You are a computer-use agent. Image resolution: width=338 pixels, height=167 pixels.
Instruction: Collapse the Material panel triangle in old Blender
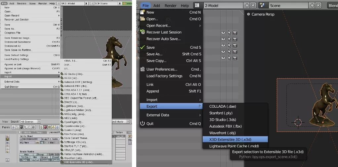(x=20, y=132)
